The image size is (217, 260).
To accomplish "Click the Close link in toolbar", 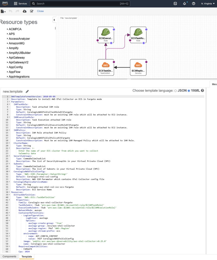I will click(x=40, y=11).
